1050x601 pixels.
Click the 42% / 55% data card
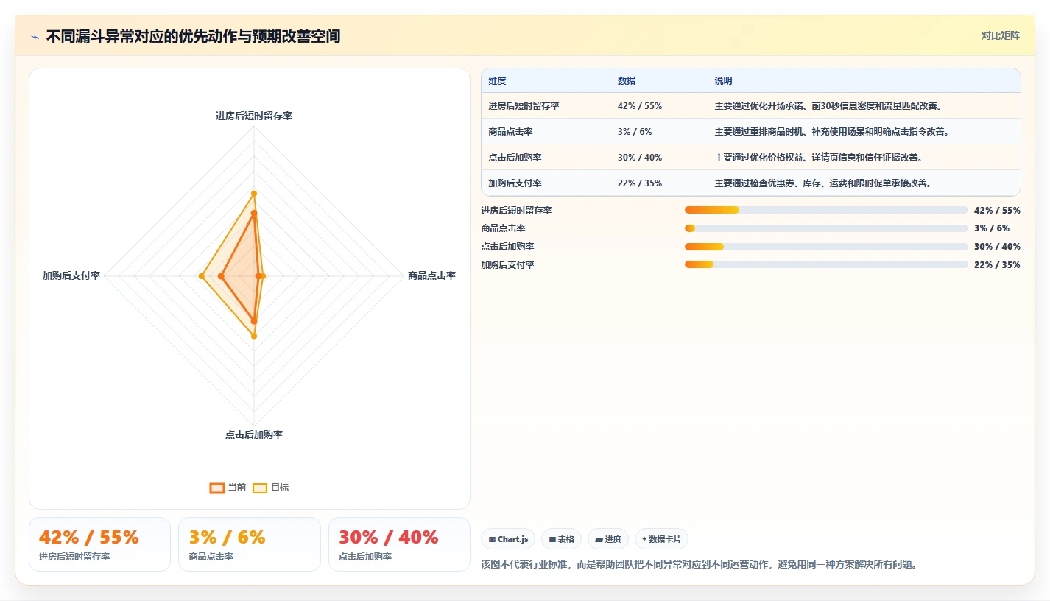point(99,544)
